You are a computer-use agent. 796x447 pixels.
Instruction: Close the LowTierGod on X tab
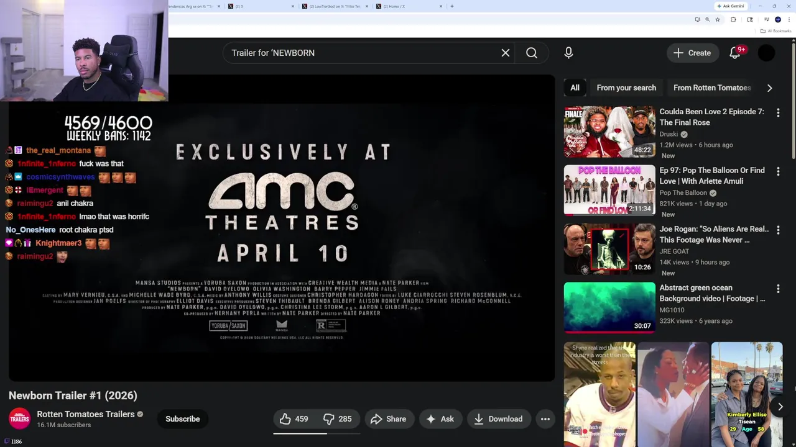(x=368, y=6)
